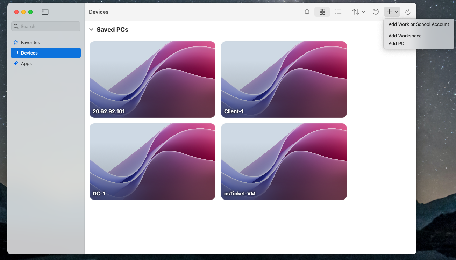456x260 pixels.
Task: Open the filter options icon
Action: [x=376, y=12]
